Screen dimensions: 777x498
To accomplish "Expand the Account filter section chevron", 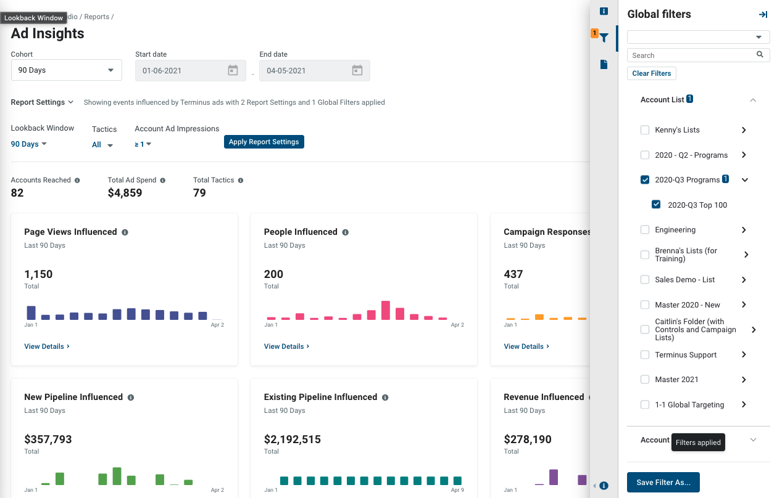I will (x=753, y=440).
